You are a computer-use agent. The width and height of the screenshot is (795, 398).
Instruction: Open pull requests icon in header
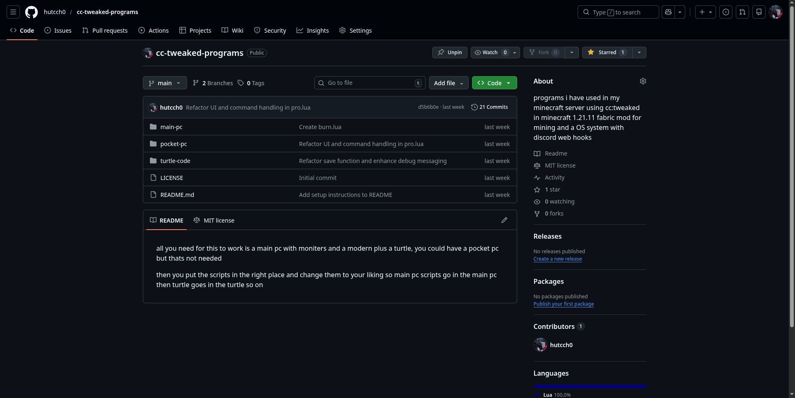pos(742,12)
